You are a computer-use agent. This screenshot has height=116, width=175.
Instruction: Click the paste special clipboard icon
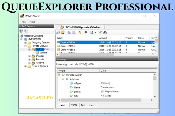80,32
